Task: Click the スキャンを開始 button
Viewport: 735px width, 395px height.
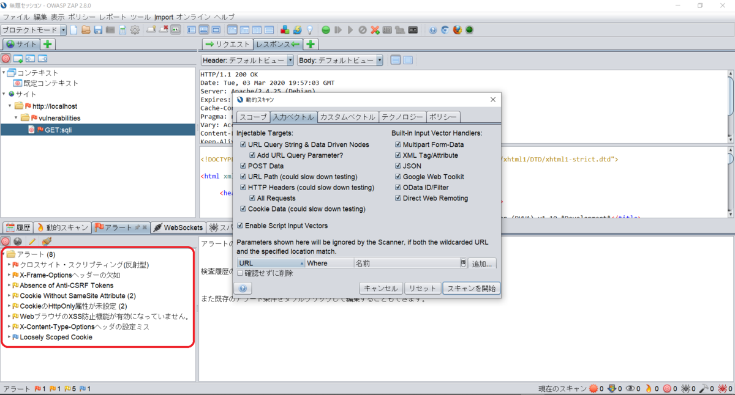Action: (x=471, y=288)
